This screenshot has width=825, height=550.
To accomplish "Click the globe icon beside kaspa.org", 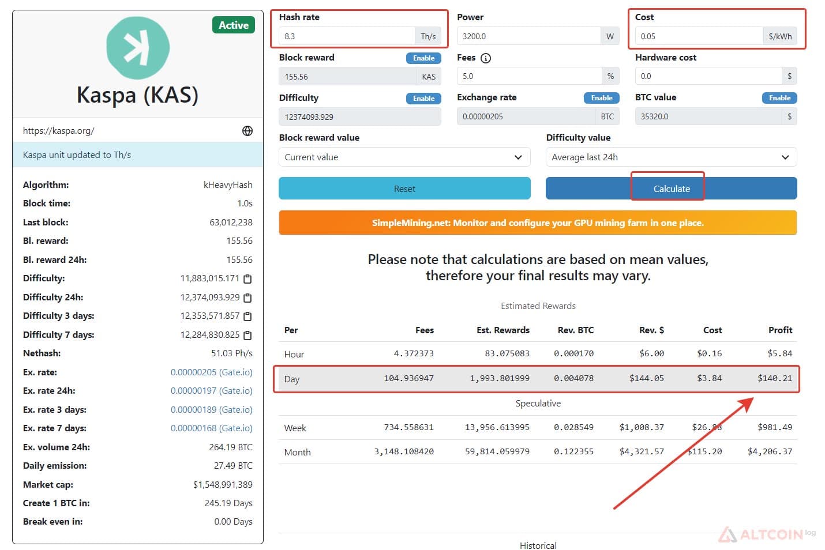I will coord(247,131).
